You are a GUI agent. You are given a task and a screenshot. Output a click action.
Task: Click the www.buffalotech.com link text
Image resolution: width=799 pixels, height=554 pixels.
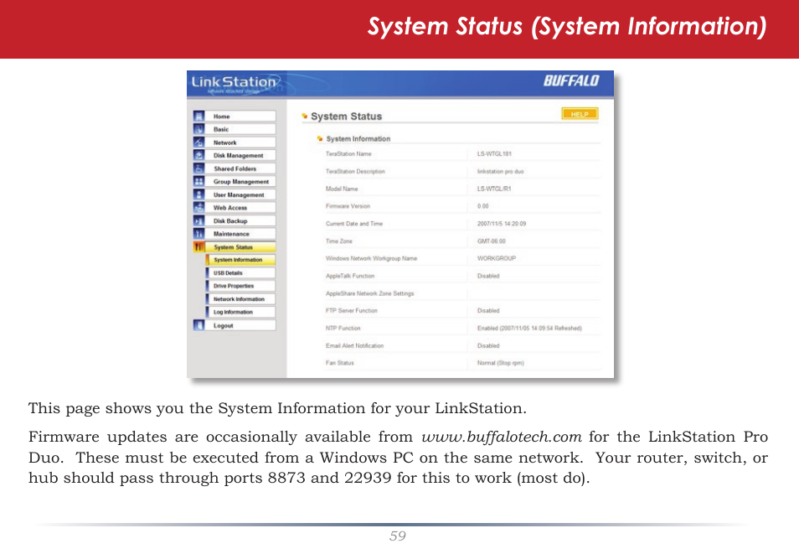pos(502,437)
